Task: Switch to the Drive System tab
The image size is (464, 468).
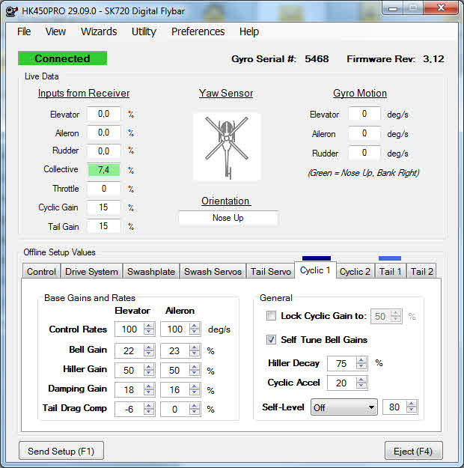Action: click(x=91, y=272)
